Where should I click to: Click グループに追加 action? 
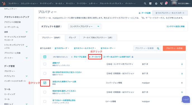79,57
